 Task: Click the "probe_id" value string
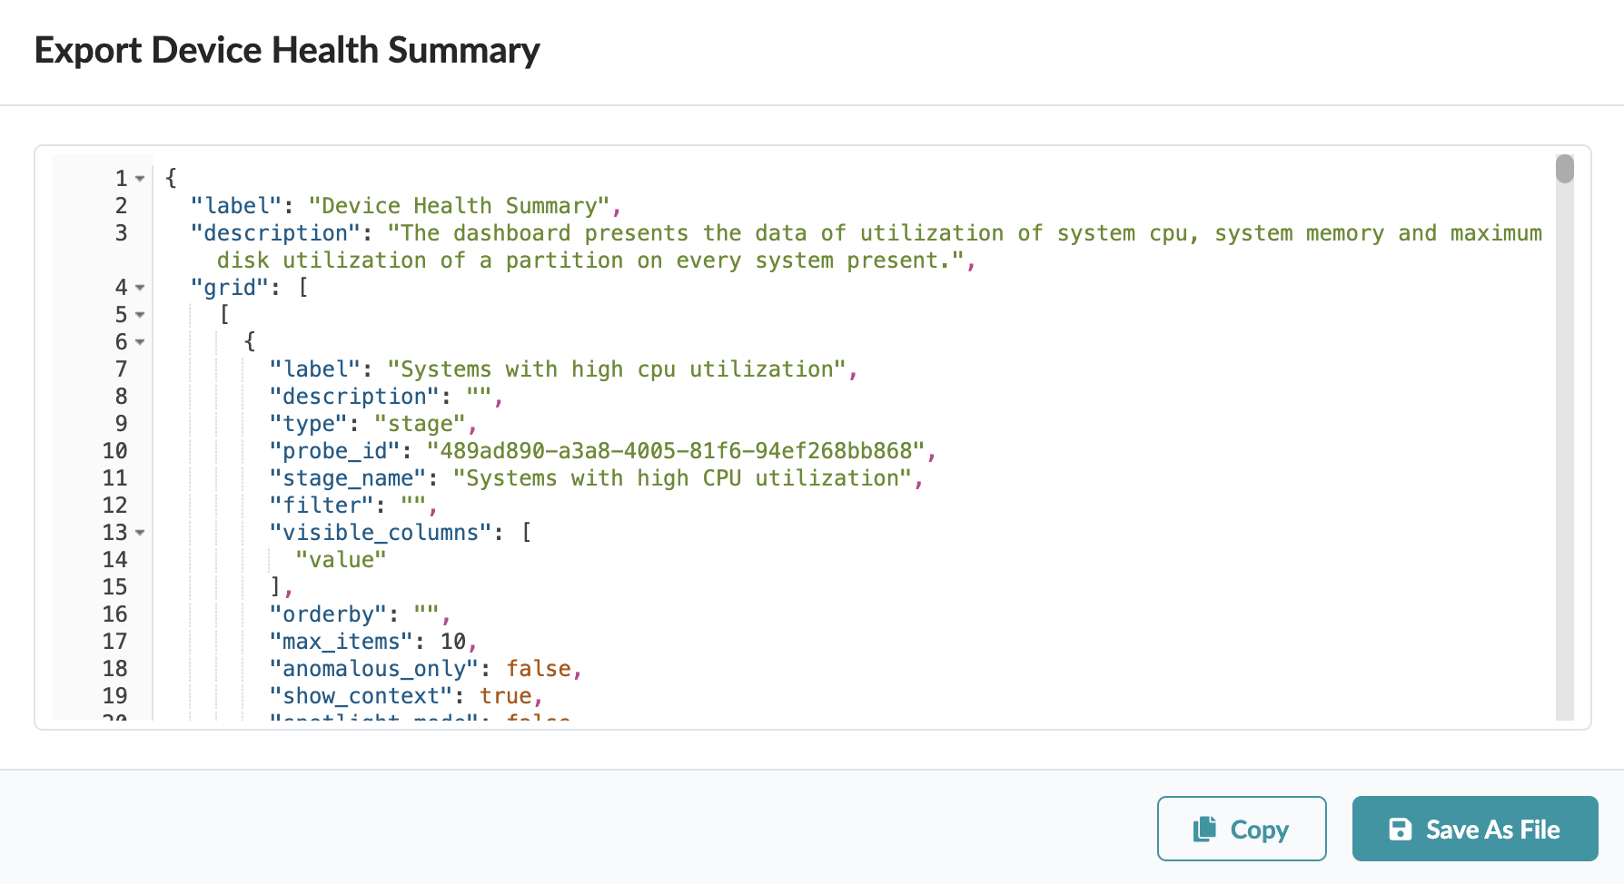click(676, 451)
